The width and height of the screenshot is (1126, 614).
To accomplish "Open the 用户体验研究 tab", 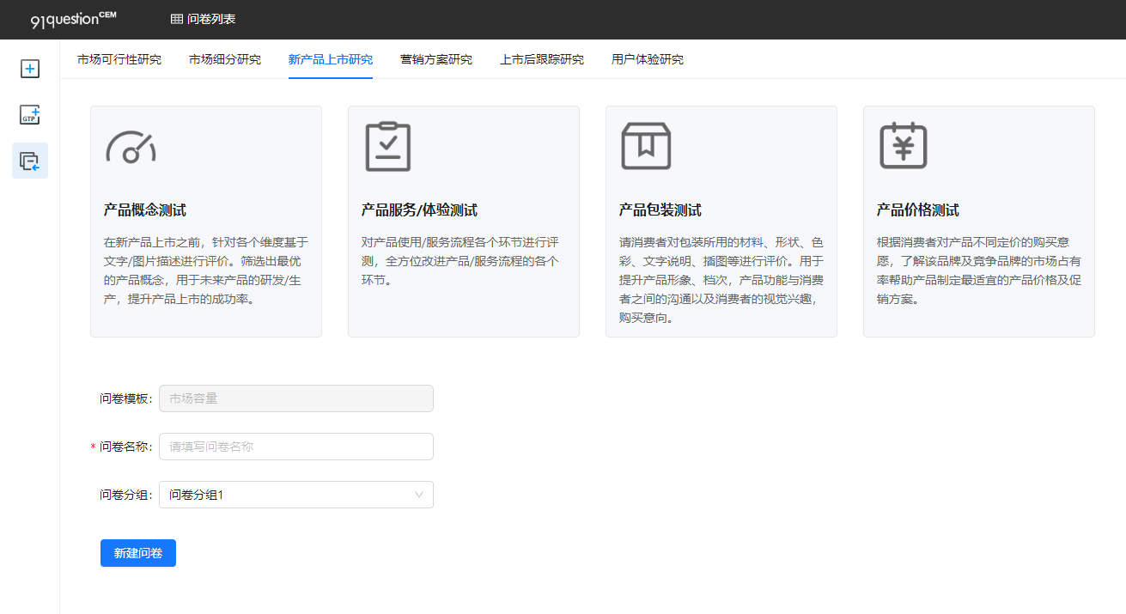I will (x=648, y=59).
